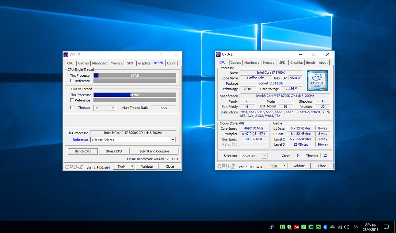Open the Threads count dropdown showing 12

tap(104, 108)
